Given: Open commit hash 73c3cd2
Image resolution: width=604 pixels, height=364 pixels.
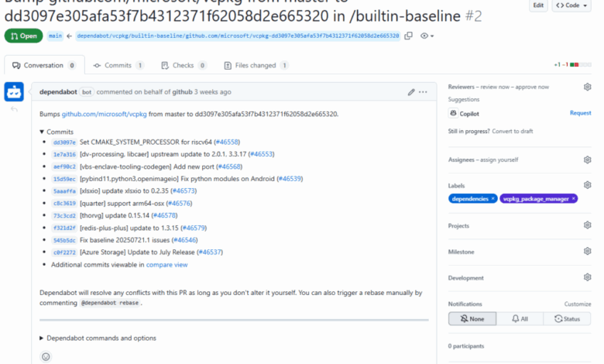Looking at the screenshot, I should (64, 216).
